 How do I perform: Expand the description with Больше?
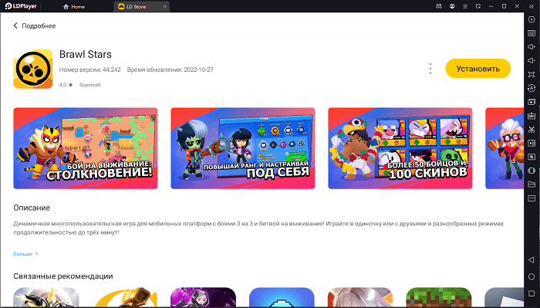pos(26,254)
